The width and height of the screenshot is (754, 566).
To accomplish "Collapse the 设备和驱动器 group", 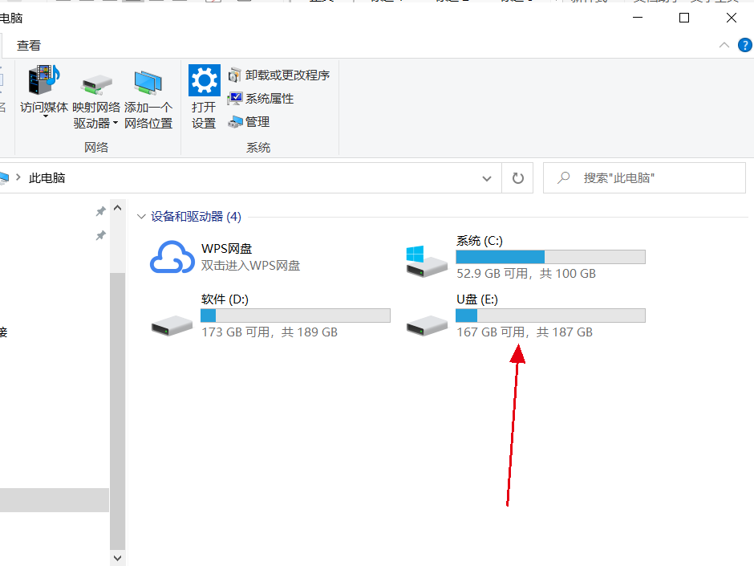I will pos(141,217).
